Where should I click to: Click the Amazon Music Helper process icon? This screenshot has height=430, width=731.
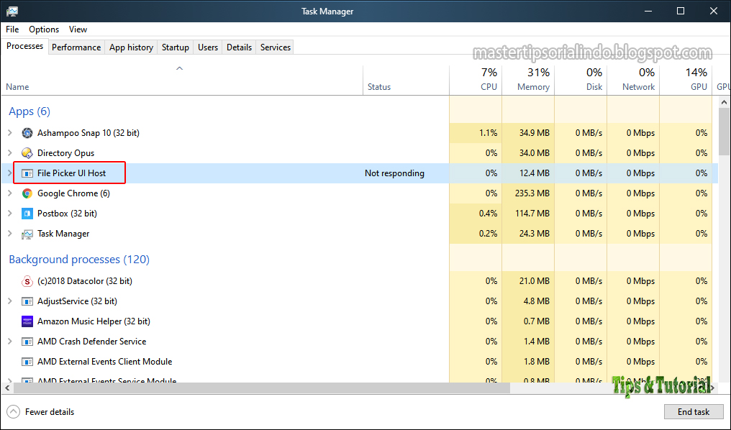click(27, 321)
